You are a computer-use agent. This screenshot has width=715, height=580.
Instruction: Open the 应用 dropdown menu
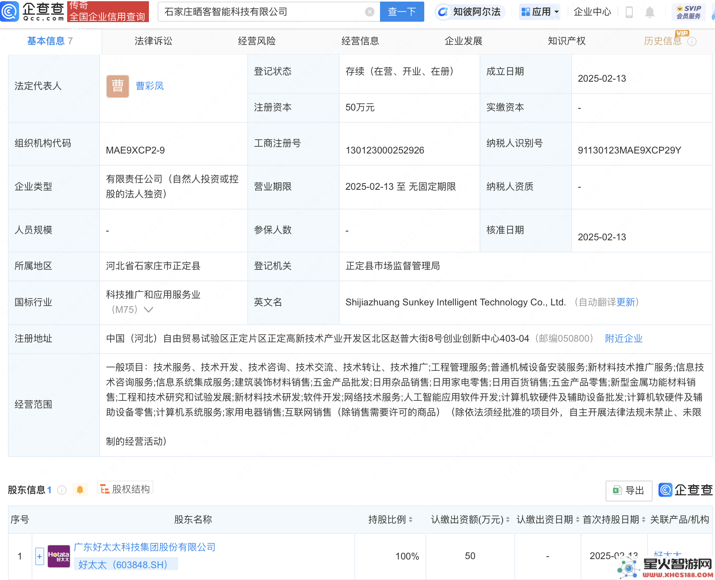point(540,12)
